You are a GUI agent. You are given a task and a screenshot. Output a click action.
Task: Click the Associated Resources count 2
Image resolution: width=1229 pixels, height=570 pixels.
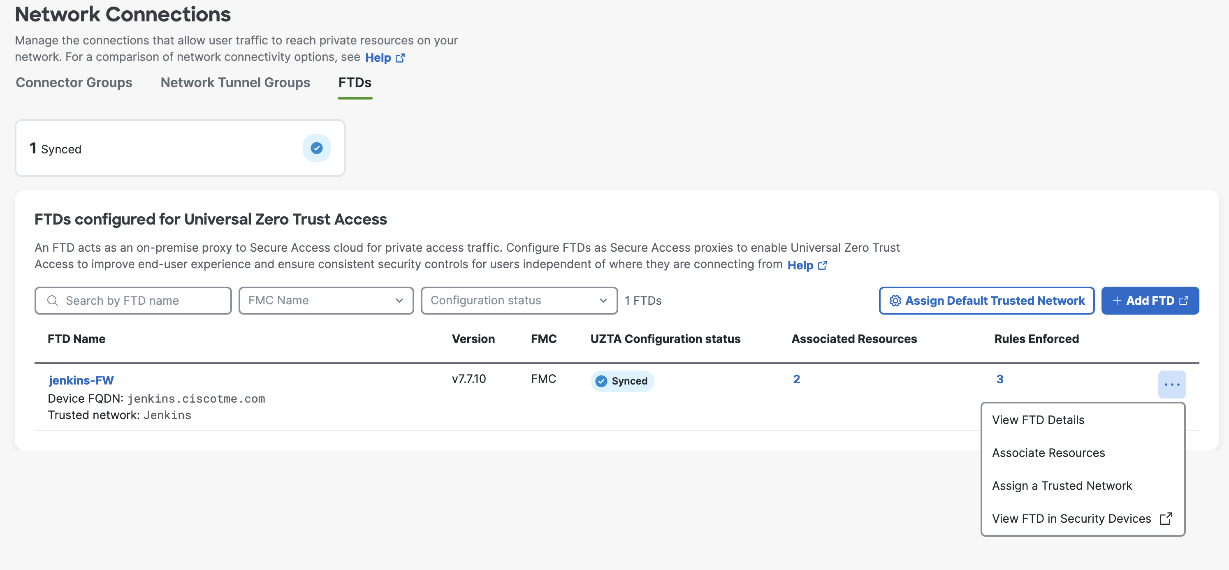click(x=796, y=379)
